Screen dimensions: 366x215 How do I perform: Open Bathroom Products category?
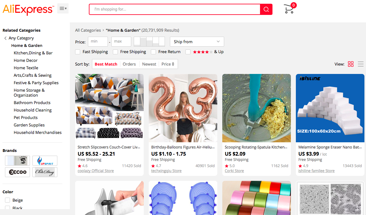pyautogui.click(x=32, y=103)
